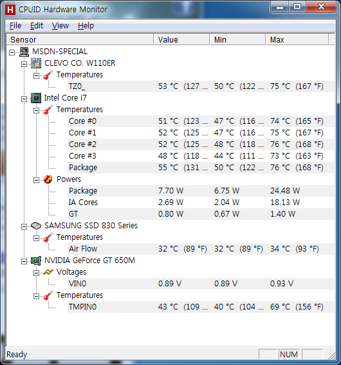The image size is (341, 365).
Task: Select the Core #1 row
Action: [201, 133]
